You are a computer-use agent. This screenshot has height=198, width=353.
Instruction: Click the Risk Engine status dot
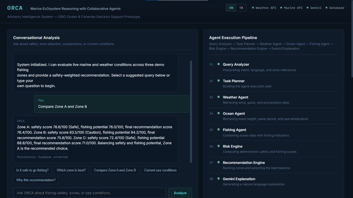coord(219,146)
